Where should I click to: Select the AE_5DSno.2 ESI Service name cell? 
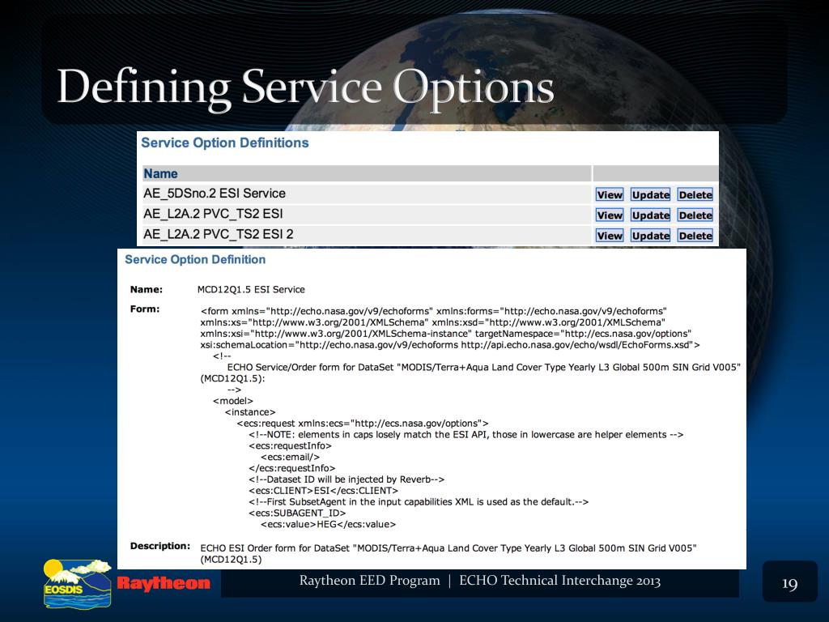(x=366, y=194)
